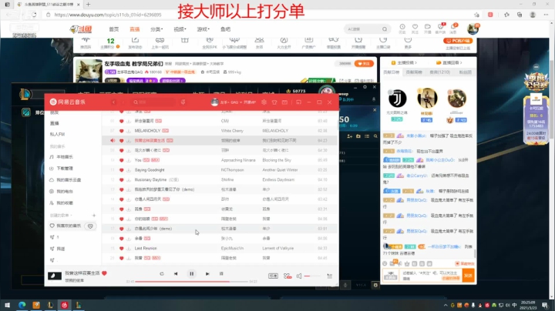Image resolution: width=555 pixels, height=311 pixels.
Task: Toggle heart on the MELANCHOLY track
Action: (x=122, y=131)
